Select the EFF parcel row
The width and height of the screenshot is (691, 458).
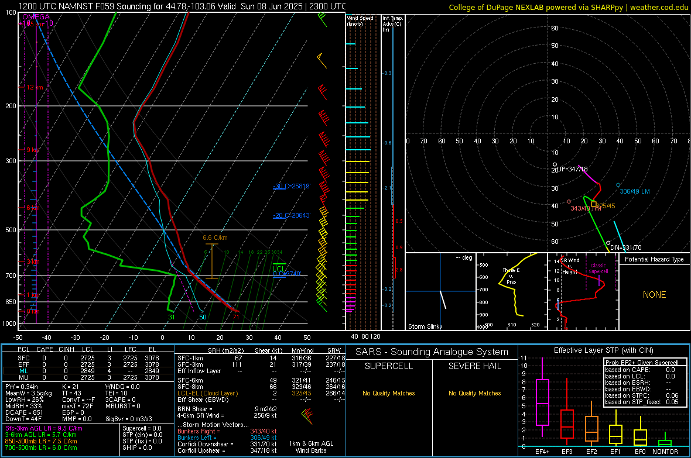tap(88, 364)
